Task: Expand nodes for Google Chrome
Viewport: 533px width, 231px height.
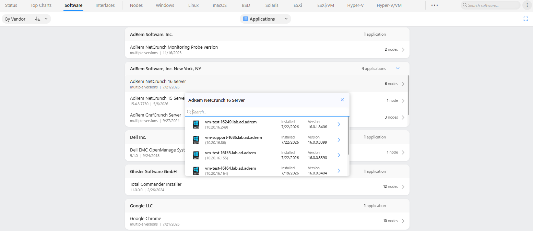Action: pyautogui.click(x=403, y=221)
